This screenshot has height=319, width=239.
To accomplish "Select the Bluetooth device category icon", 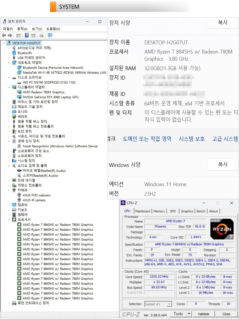I will pyautogui.click(x=14, y=53).
